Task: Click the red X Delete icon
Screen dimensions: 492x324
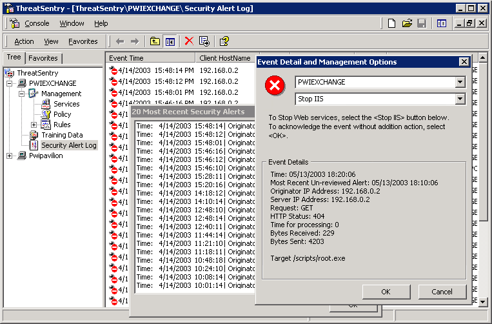Action: pos(189,41)
